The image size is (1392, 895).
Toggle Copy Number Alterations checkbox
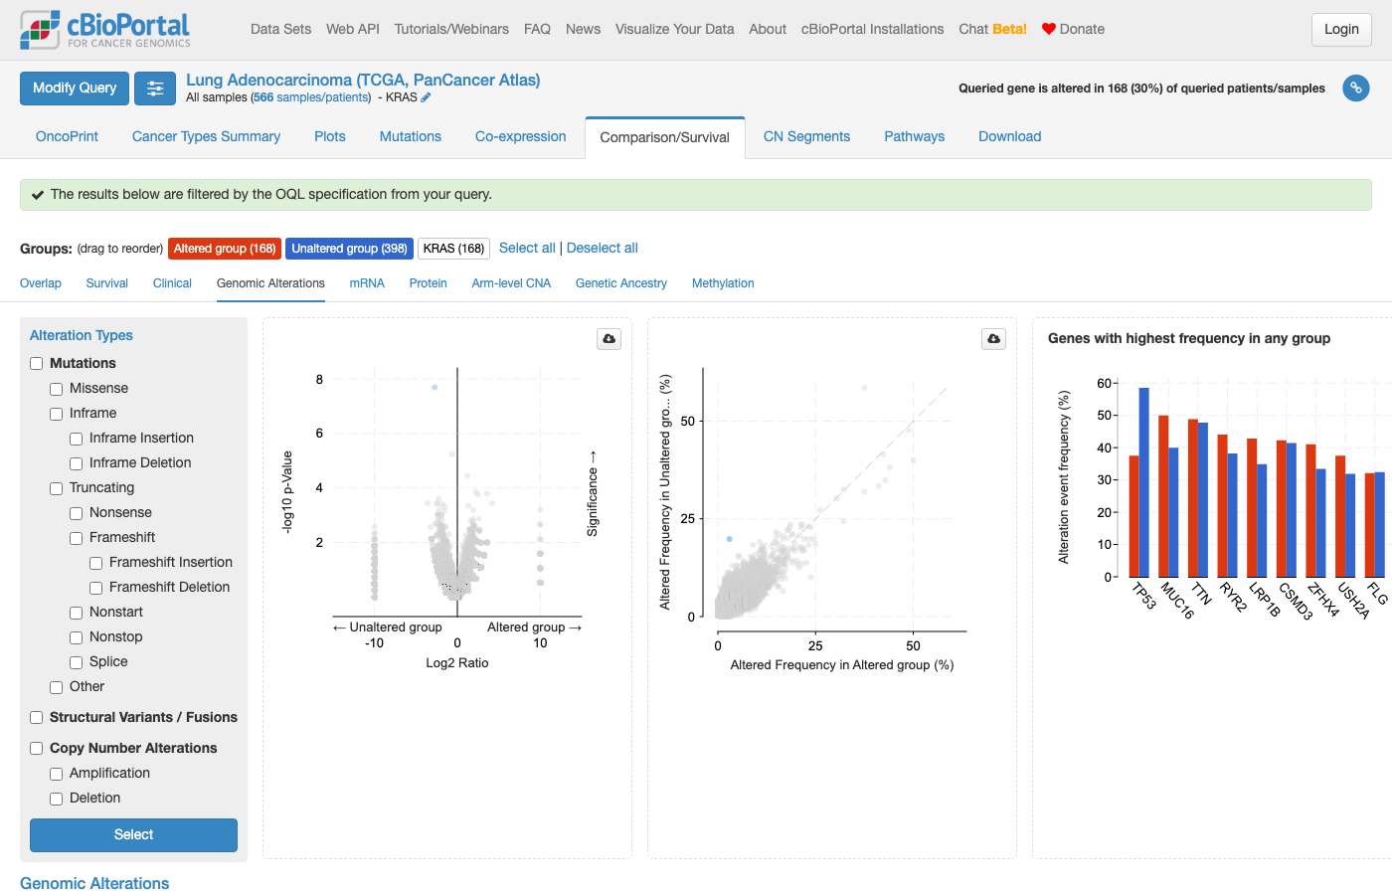click(37, 749)
